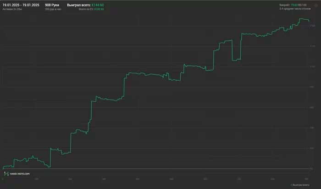
Task: Click the 'Активен 2ч 33м' label
Action: point(12,9)
